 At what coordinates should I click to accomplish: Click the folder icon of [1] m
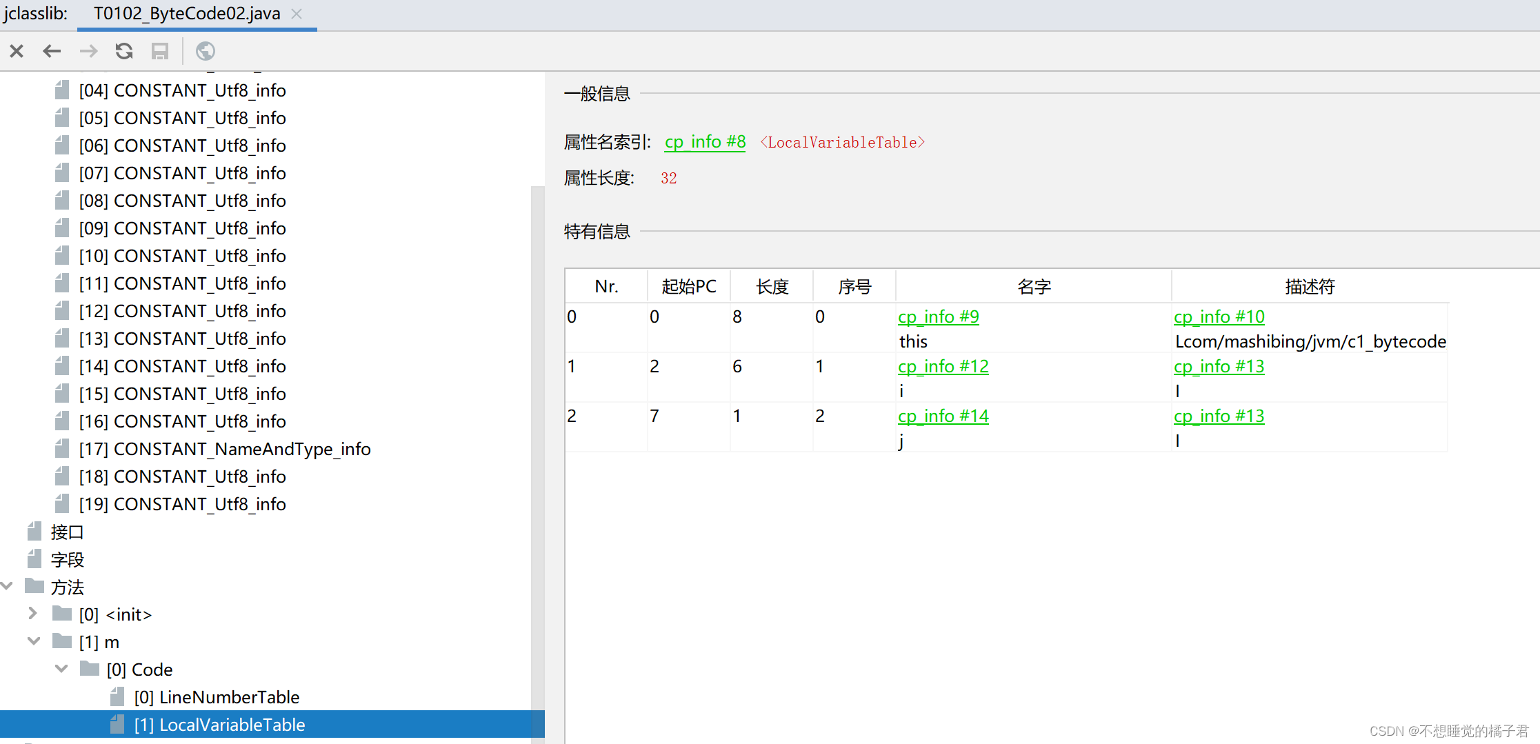click(62, 641)
